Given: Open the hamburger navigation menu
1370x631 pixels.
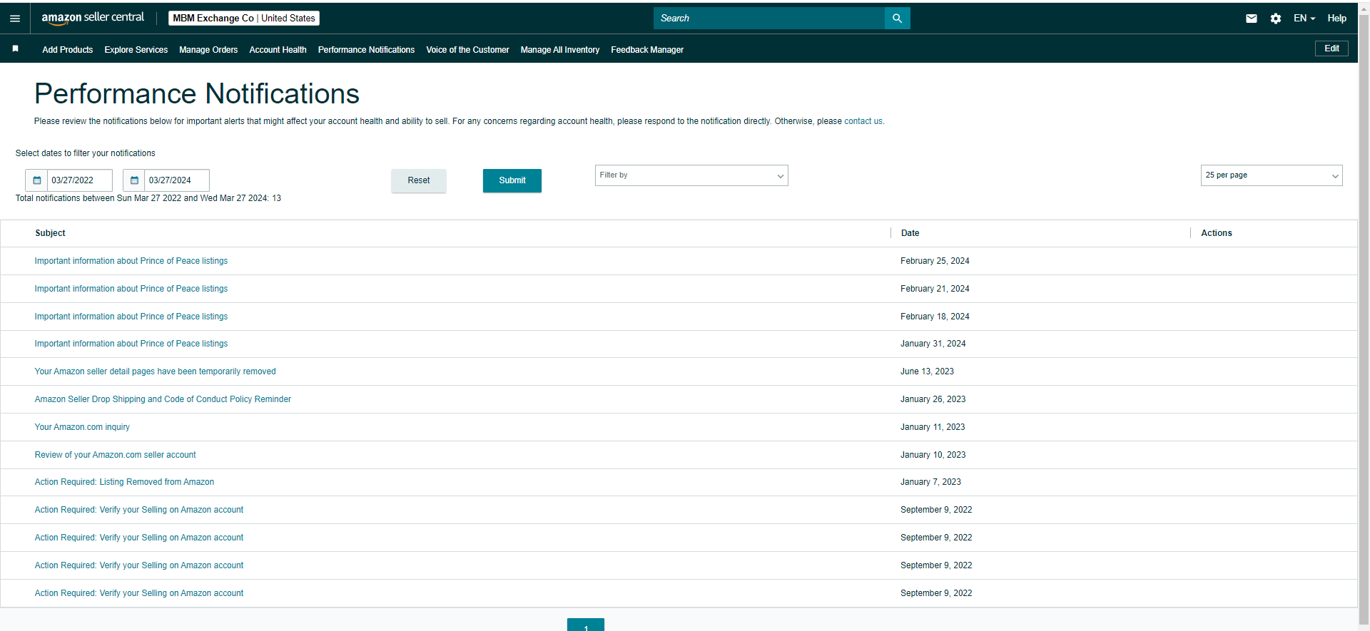Looking at the screenshot, I should [15, 19].
